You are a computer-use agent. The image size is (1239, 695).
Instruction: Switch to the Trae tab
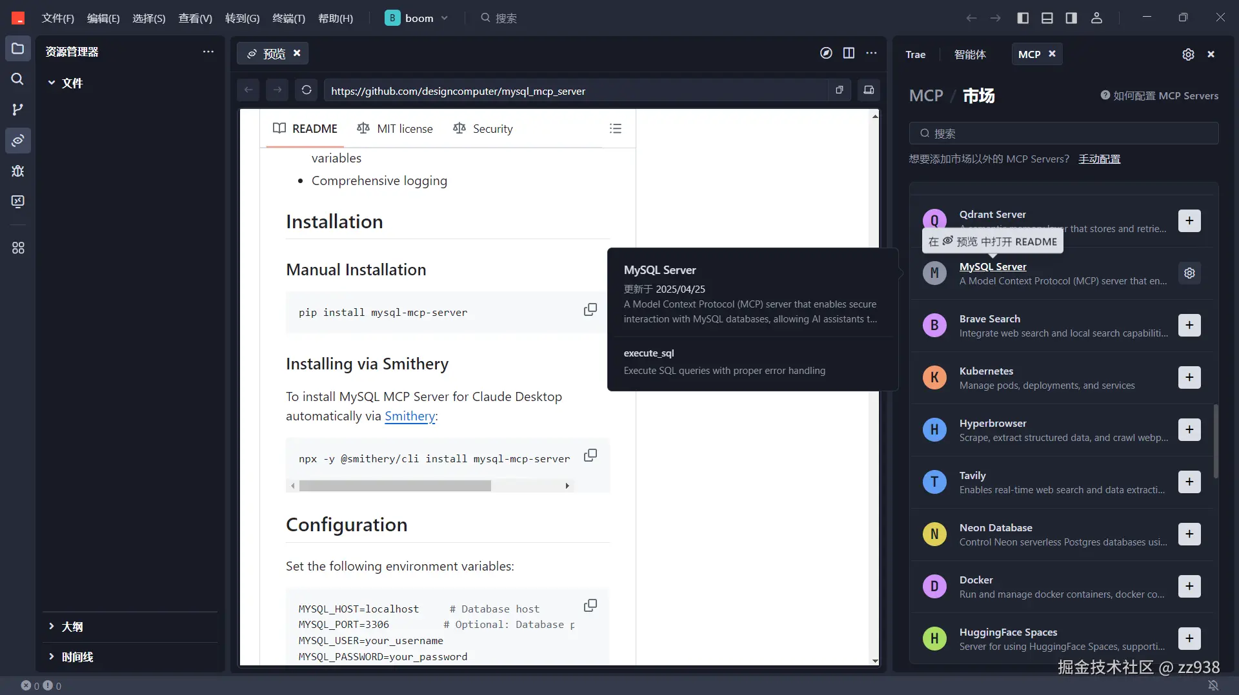(915, 55)
